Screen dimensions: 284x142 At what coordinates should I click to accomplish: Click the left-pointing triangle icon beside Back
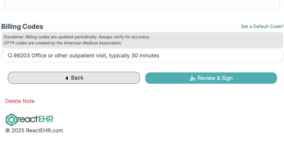point(66,78)
